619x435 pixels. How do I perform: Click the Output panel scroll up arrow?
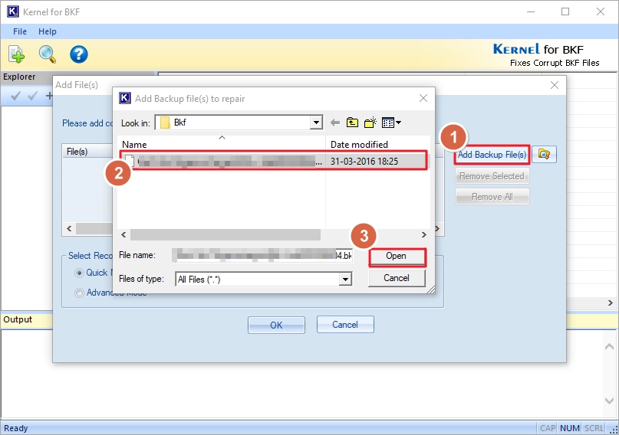coord(609,347)
